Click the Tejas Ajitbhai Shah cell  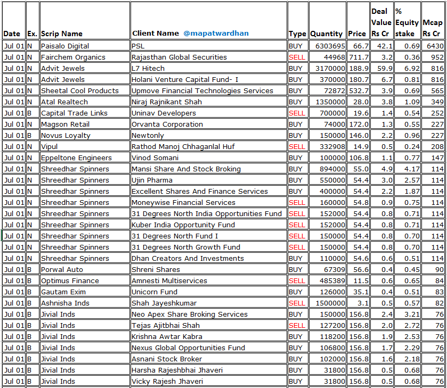[x=209, y=325]
